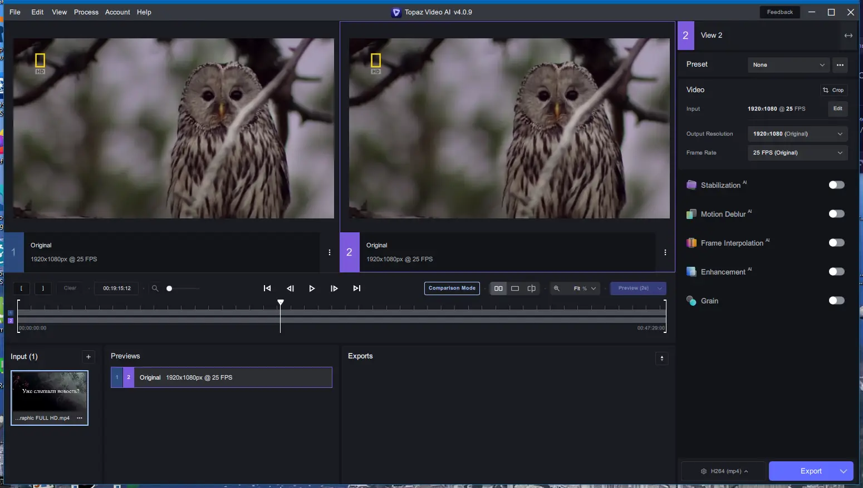This screenshot has height=488, width=863.
Task: Enable the Stabilization toggle
Action: point(836,185)
